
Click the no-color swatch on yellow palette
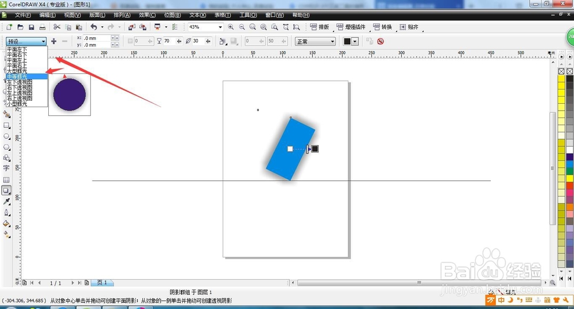click(x=561, y=71)
